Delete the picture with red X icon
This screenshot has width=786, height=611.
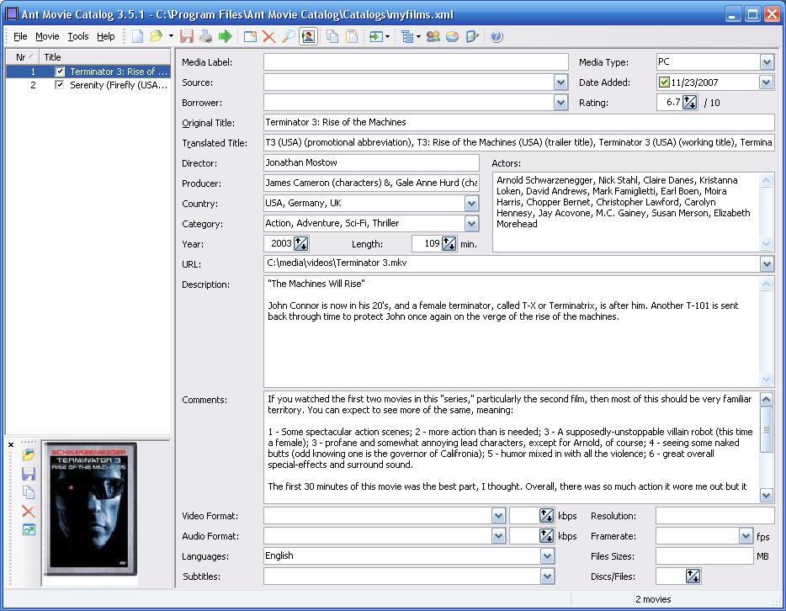pyautogui.click(x=29, y=512)
